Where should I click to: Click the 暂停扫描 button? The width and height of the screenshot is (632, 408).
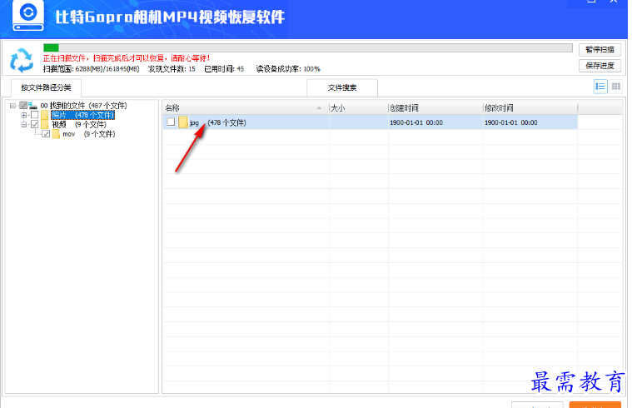coord(600,50)
